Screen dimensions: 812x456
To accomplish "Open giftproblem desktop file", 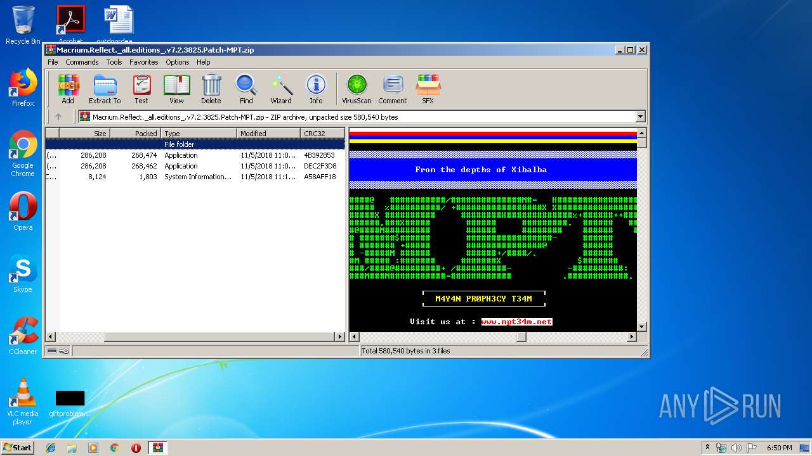I will point(70,404).
